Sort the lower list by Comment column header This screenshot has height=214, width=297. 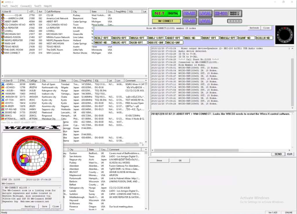125,150
